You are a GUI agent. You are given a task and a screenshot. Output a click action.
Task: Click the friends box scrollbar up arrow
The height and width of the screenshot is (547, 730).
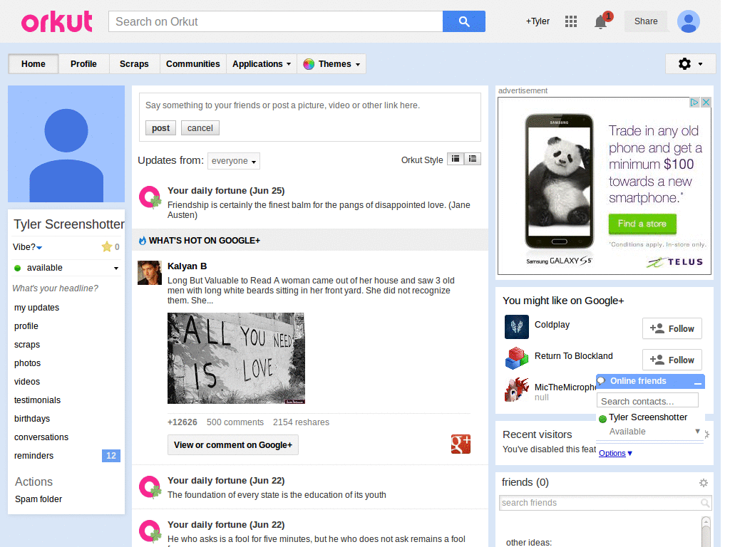pyautogui.click(x=706, y=521)
